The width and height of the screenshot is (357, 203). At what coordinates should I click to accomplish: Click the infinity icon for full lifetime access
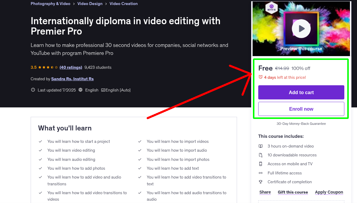(x=261, y=173)
